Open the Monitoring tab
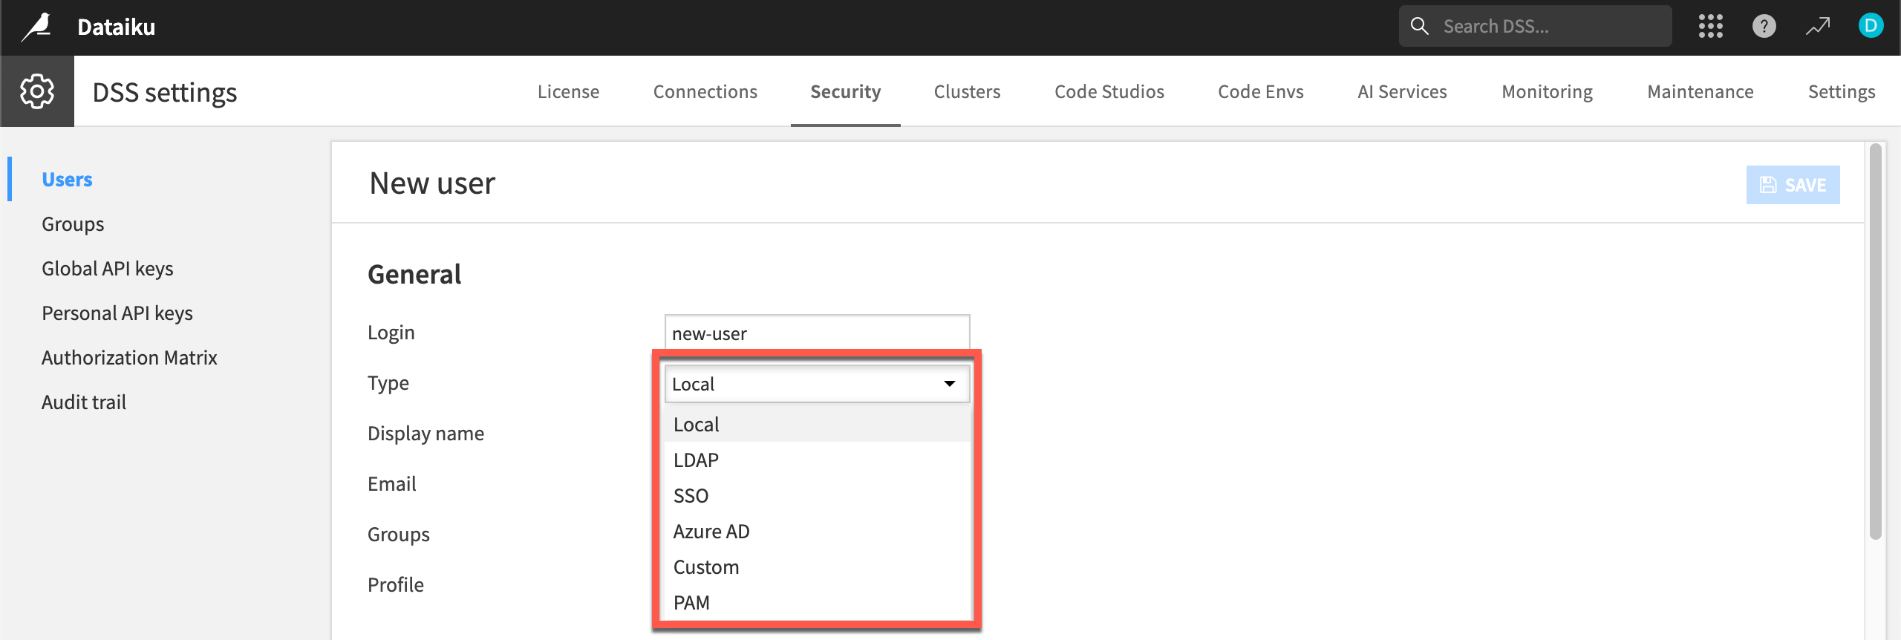Image resolution: width=1901 pixels, height=640 pixels. click(1547, 91)
